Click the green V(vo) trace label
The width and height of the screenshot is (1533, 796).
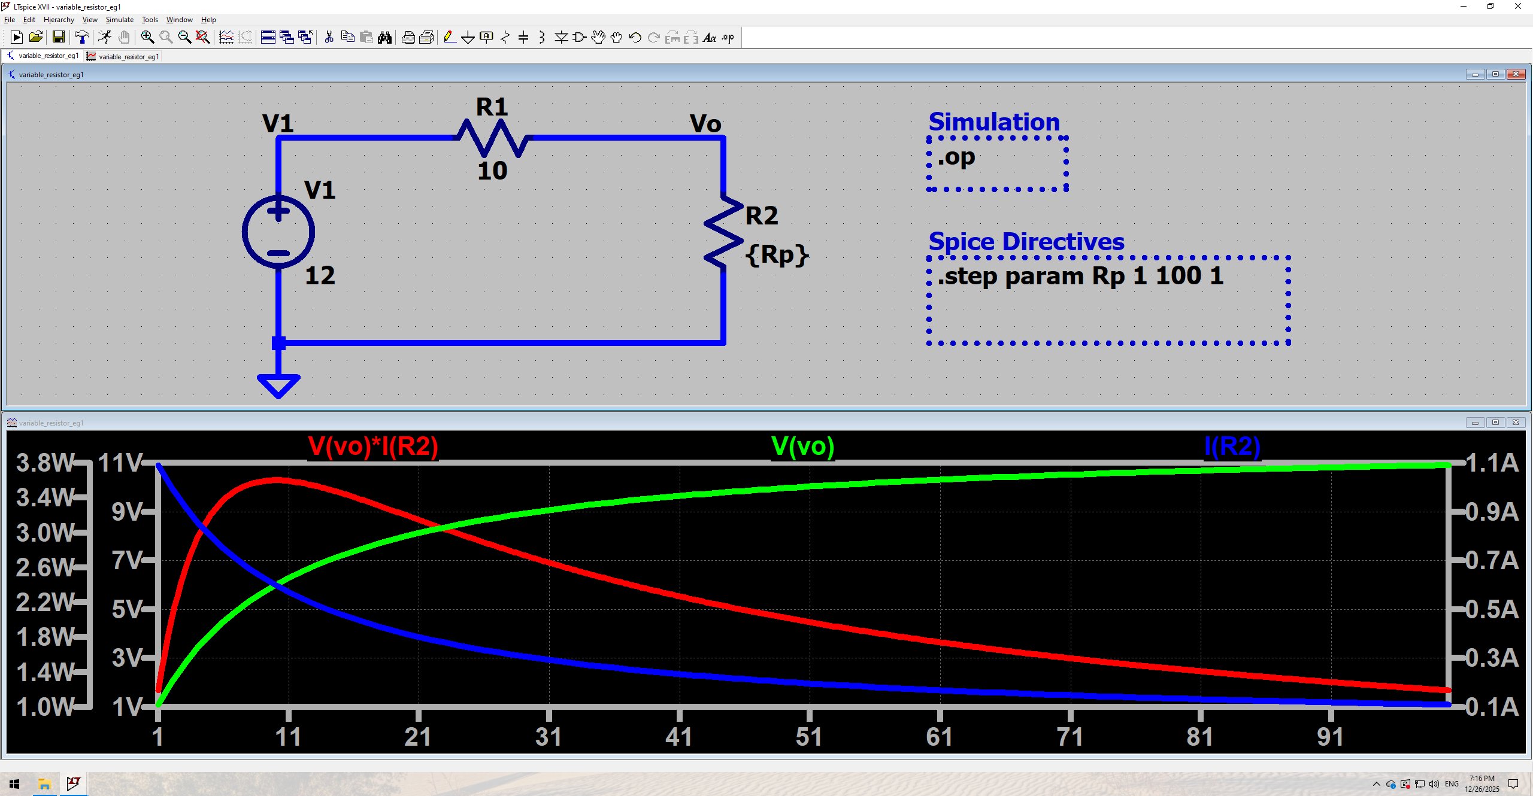point(802,446)
